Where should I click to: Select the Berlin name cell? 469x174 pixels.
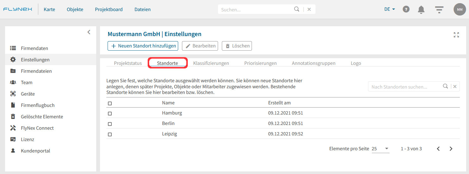[168, 123]
